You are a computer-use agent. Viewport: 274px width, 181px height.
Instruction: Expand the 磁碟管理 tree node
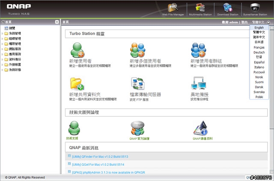[2, 39]
